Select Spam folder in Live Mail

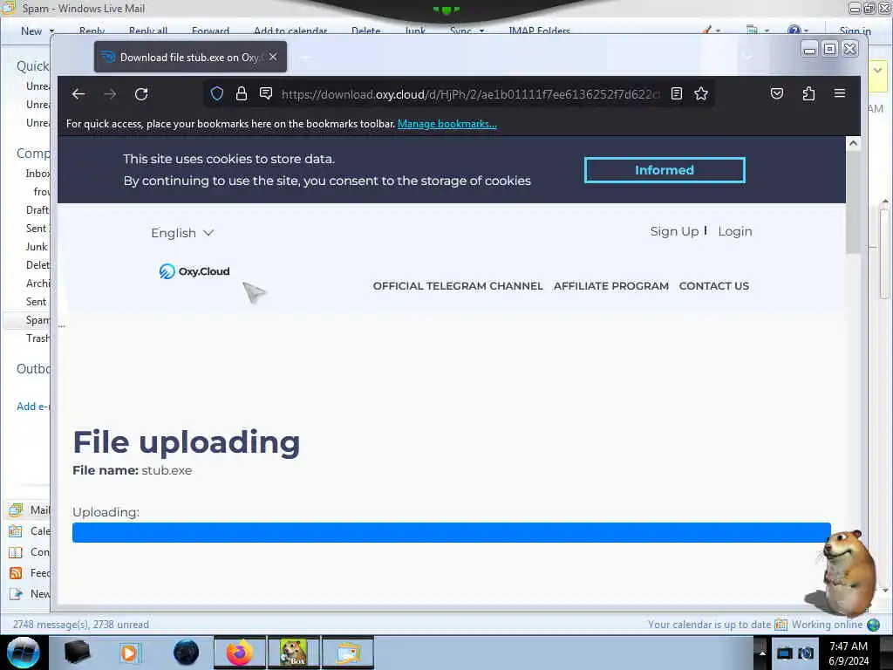tap(37, 320)
